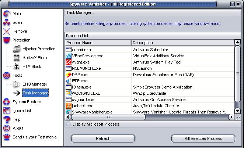The width and height of the screenshot is (244, 148).
Task: Click the ActiveX Block icon
Action: 17,58
